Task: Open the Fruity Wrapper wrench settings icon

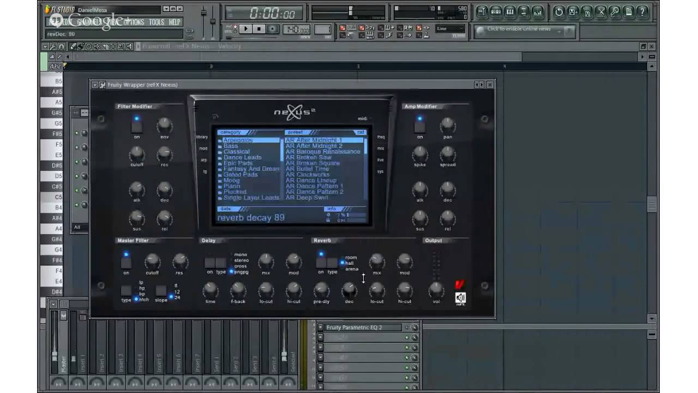Action: [102, 85]
